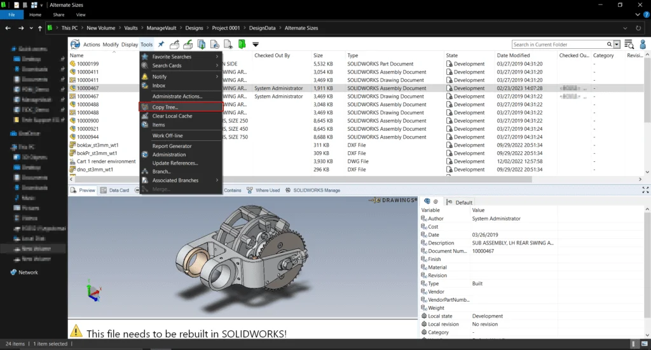Open the Actions menu

click(92, 44)
